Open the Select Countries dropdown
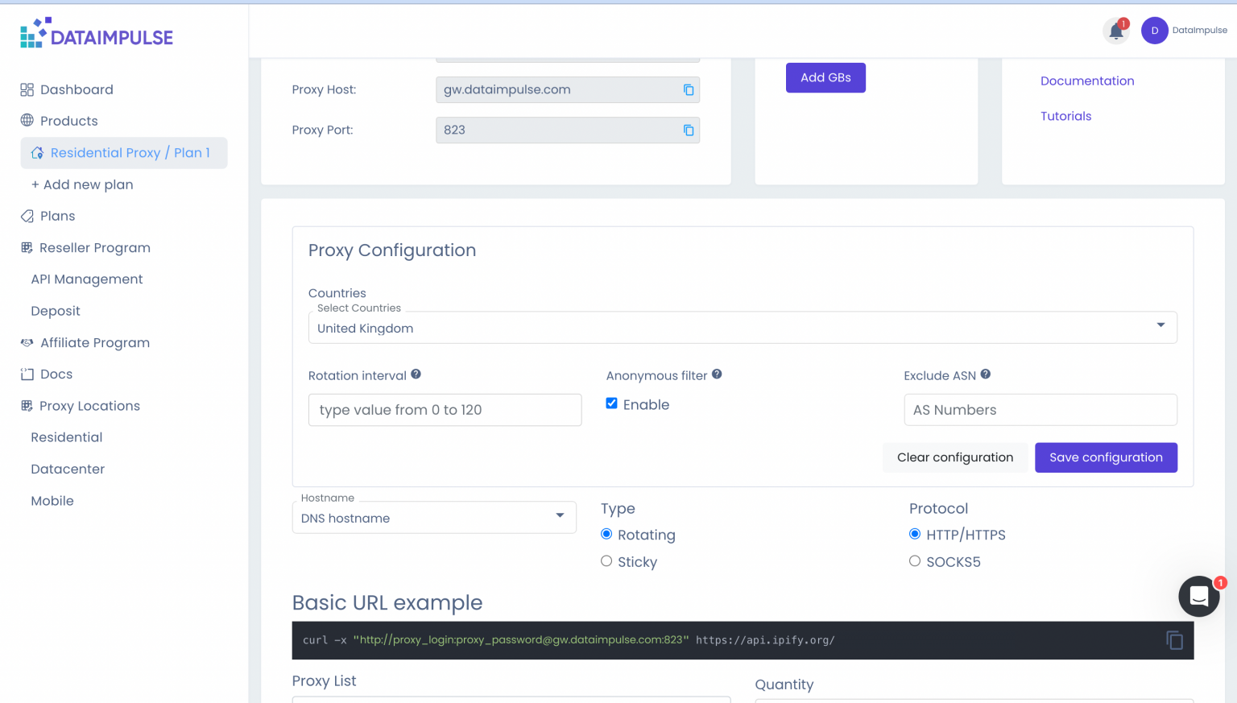This screenshot has width=1237, height=703. pos(1160,325)
